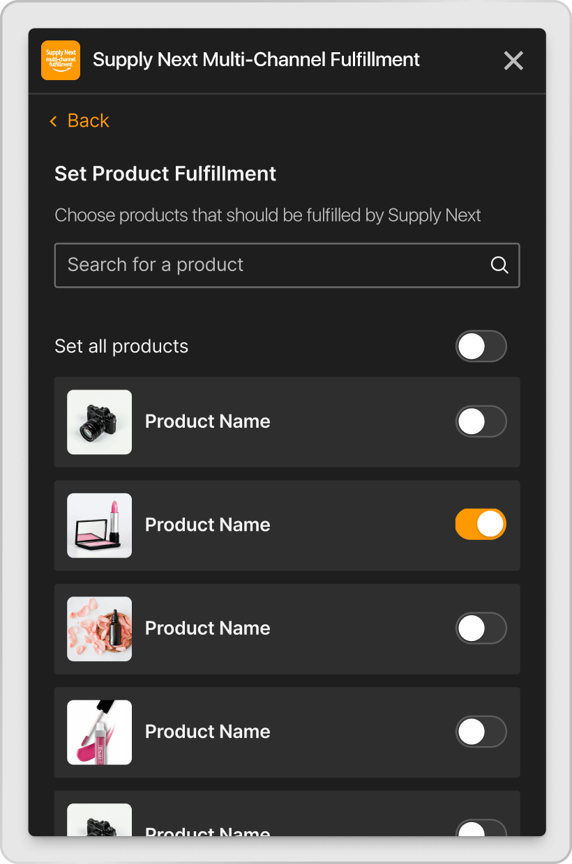Enable fulfillment for the first camera product
Screen dimensions: 572x864
pos(481,422)
